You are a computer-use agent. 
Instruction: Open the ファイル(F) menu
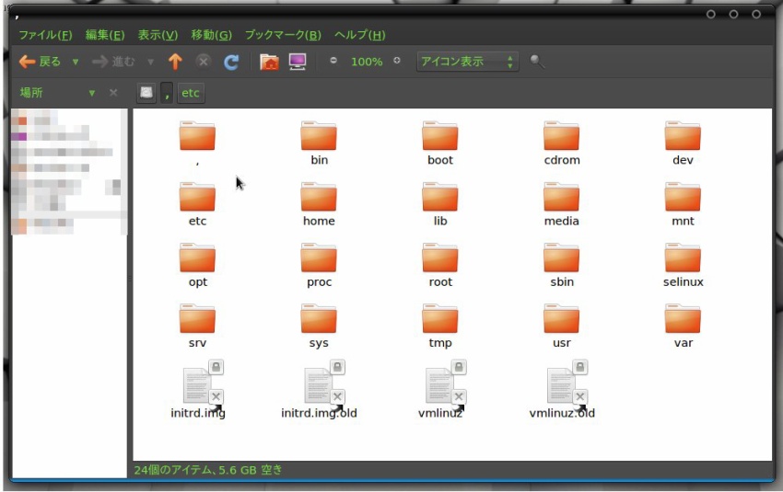(45, 35)
